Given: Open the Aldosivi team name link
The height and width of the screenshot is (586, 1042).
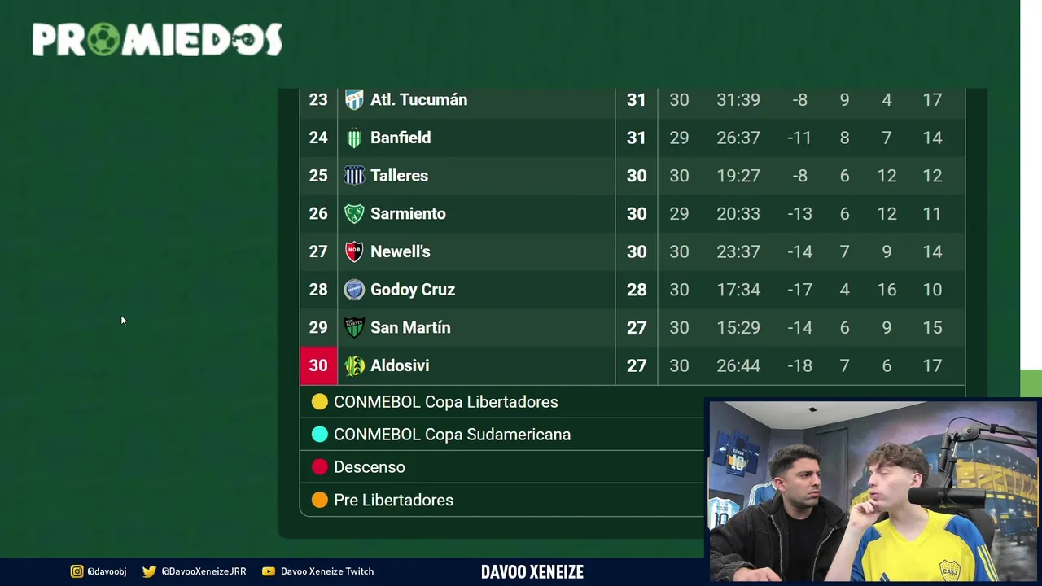Looking at the screenshot, I should tap(399, 366).
